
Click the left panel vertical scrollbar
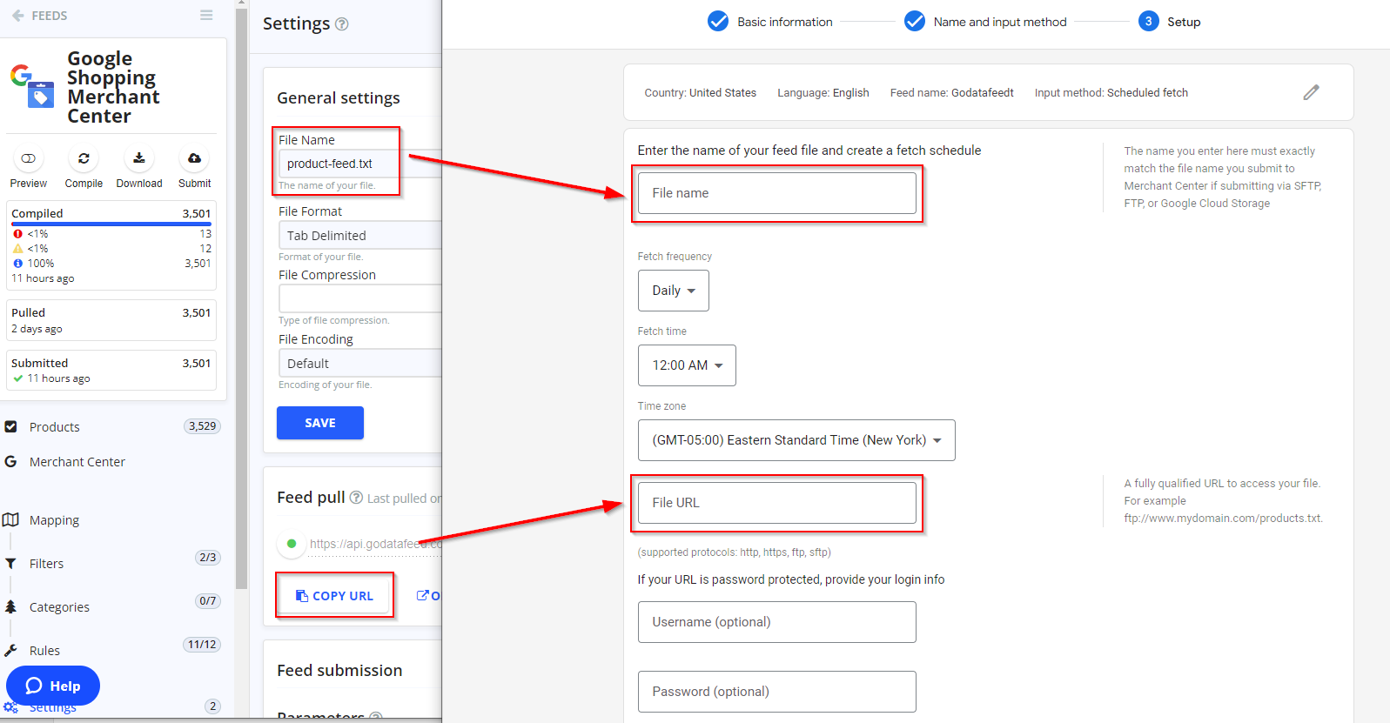click(241, 296)
